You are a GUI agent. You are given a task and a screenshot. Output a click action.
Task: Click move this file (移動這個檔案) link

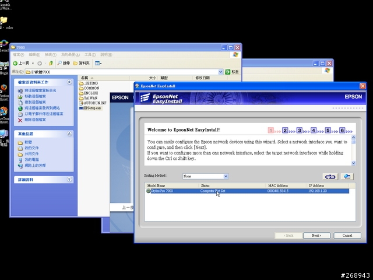[x=35, y=96]
